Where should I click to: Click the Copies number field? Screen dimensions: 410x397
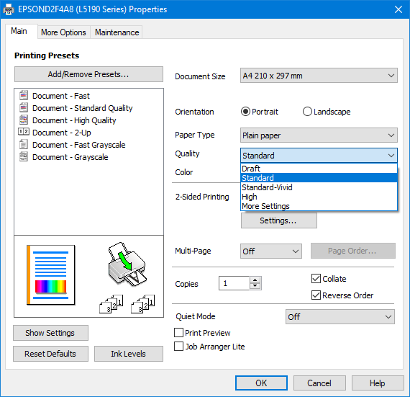tap(234, 283)
